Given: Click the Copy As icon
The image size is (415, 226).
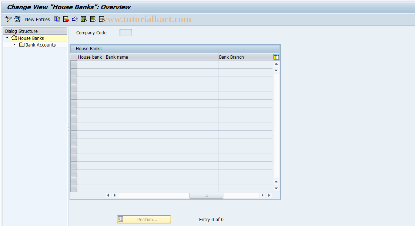Looking at the screenshot, I should pyautogui.click(x=57, y=19).
